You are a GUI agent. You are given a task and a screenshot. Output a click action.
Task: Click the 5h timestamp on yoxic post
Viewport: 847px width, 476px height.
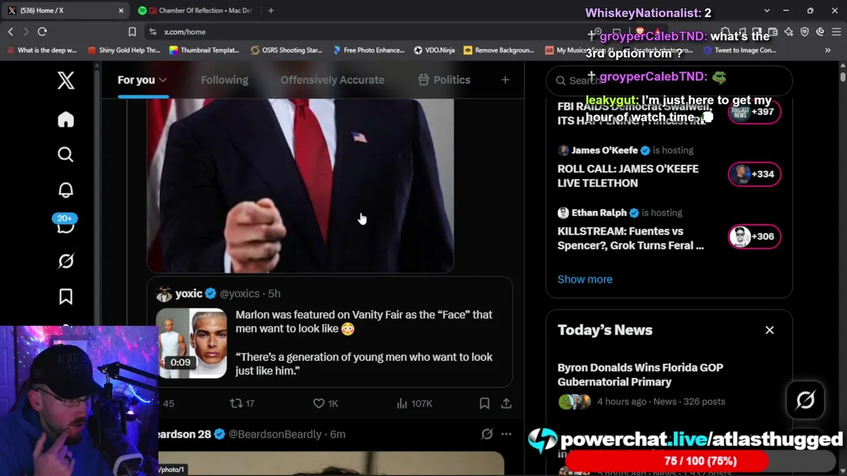click(274, 294)
